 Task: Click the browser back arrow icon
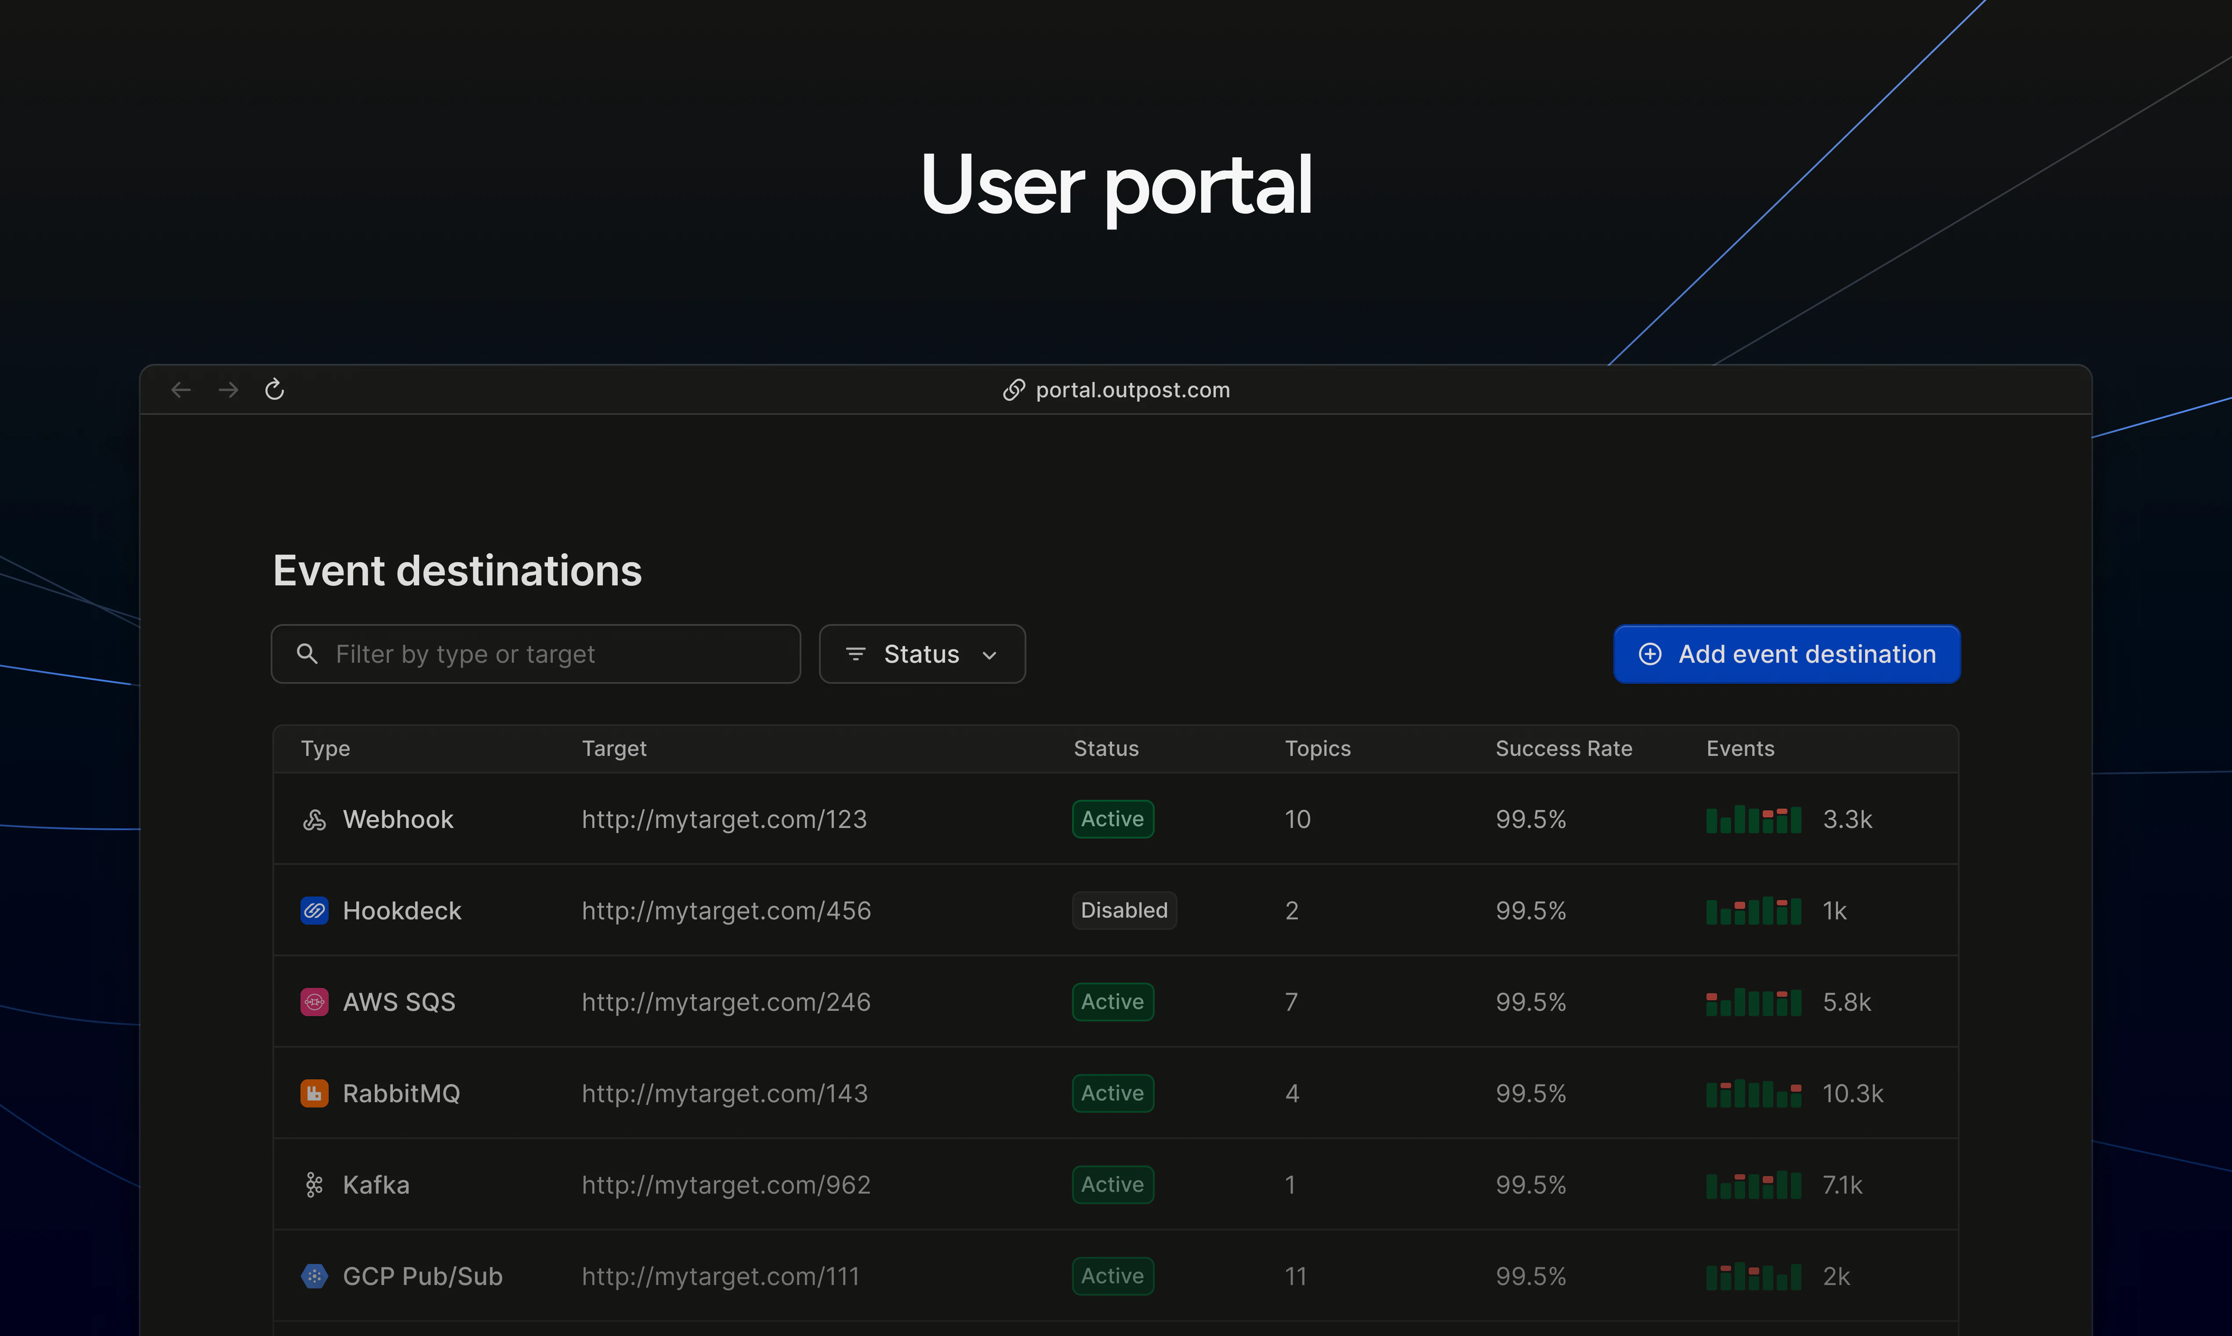coord(181,390)
